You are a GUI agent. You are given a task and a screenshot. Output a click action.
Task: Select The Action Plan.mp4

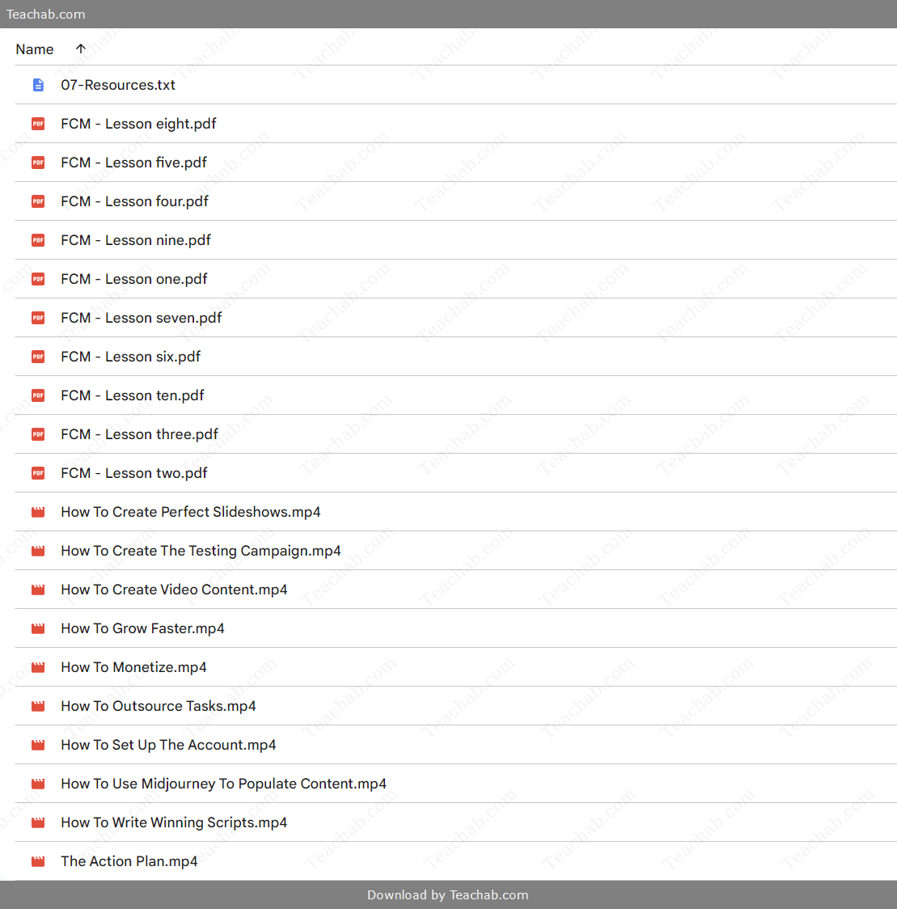(129, 862)
